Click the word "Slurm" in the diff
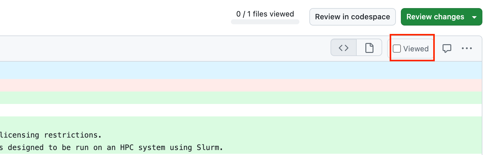The image size is (488, 155). point(209,148)
